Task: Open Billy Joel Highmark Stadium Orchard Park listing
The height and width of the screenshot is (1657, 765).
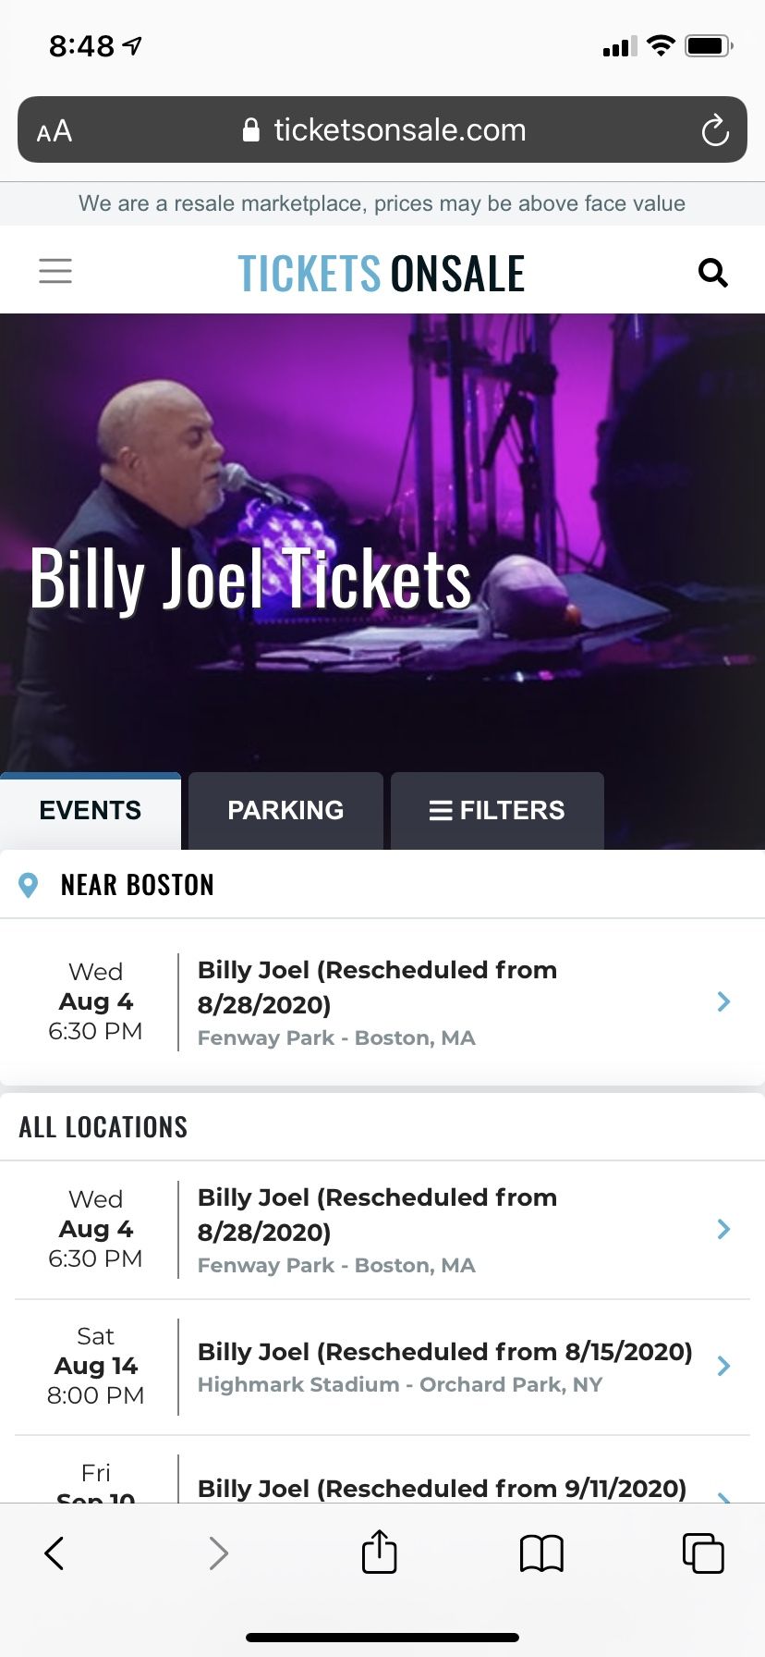Action: tap(443, 1367)
